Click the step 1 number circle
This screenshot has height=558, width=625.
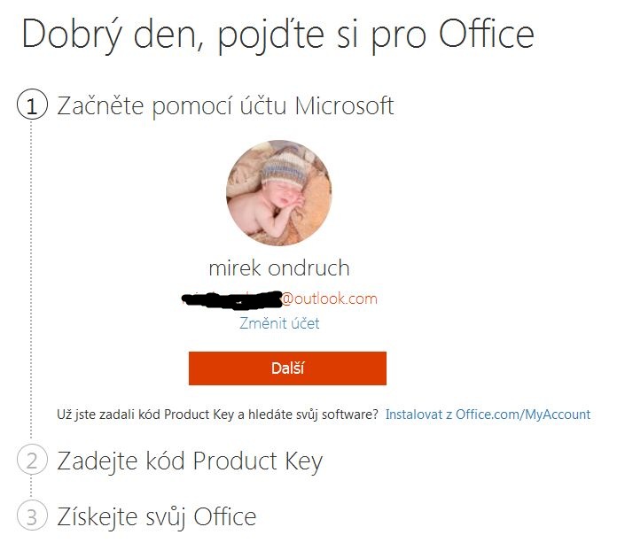(31, 106)
